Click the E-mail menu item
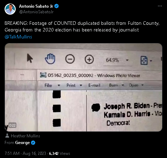This screenshot has height=158, width=167. pos(94,85)
